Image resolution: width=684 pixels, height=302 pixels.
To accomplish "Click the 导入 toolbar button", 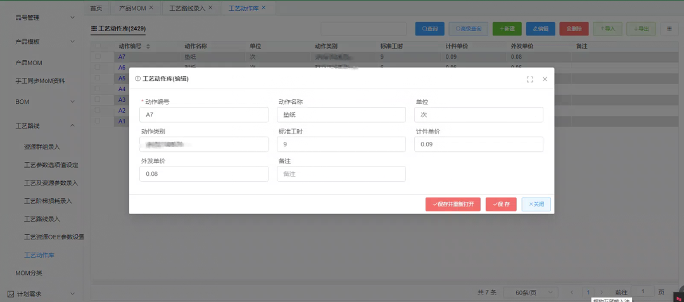I will pyautogui.click(x=607, y=28).
